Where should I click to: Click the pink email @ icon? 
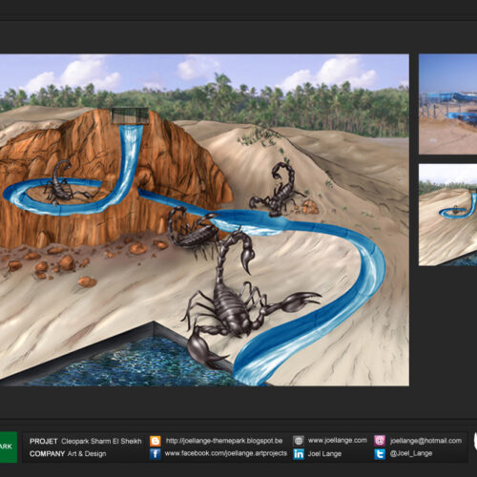coord(380,441)
